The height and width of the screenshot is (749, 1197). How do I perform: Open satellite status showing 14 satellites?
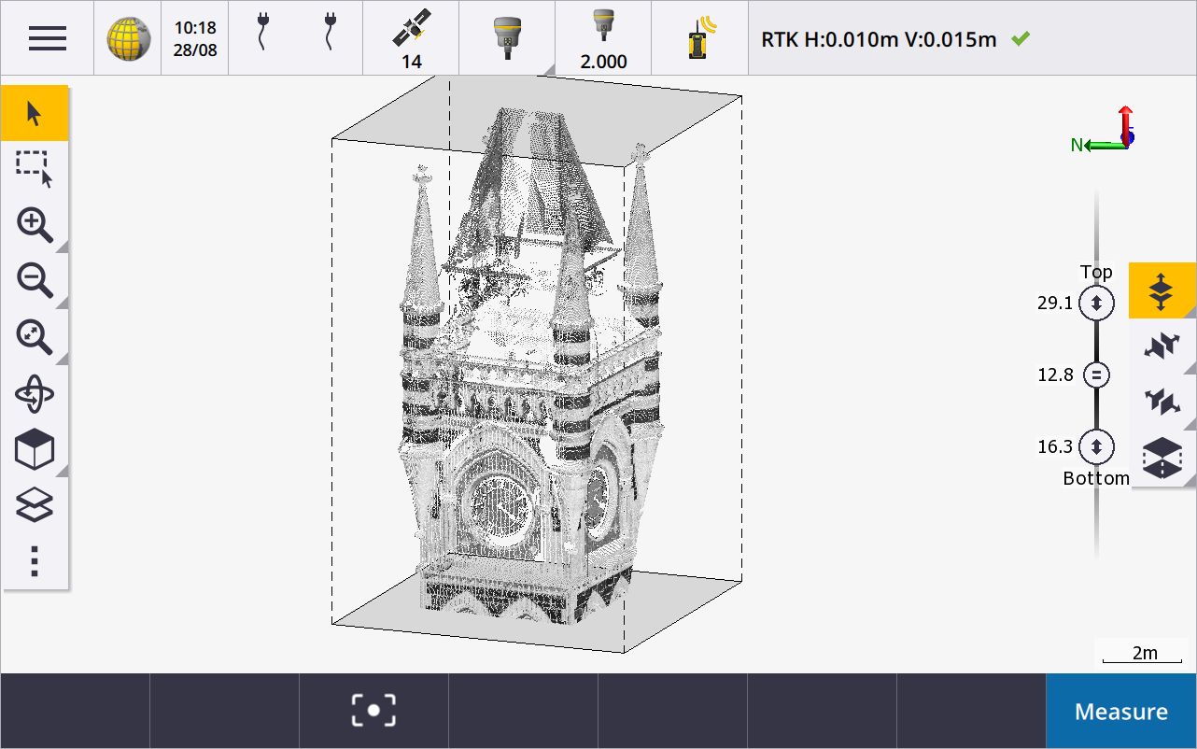pos(411,38)
